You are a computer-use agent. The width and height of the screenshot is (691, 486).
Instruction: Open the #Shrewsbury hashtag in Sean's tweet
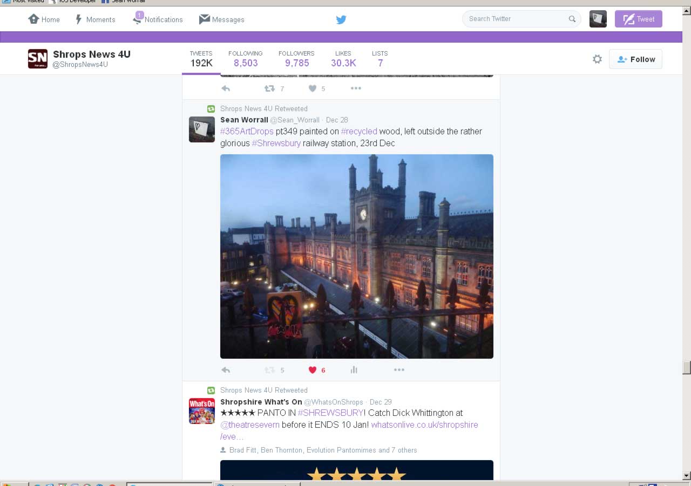[x=276, y=143]
